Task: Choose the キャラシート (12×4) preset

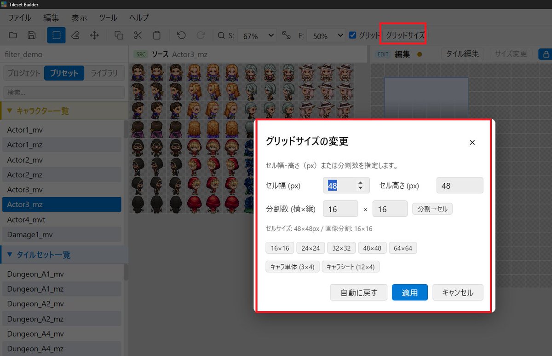Action: pyautogui.click(x=351, y=267)
